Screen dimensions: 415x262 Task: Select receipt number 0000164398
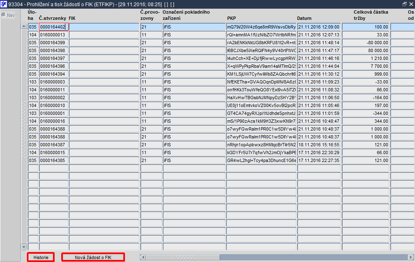coord(54,50)
